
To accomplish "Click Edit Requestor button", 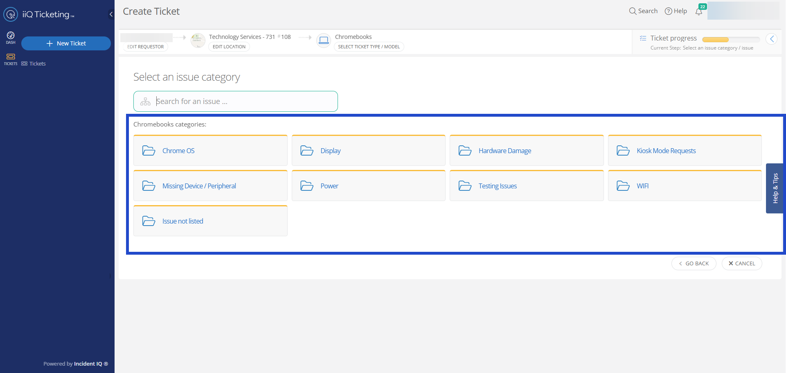I will point(145,47).
